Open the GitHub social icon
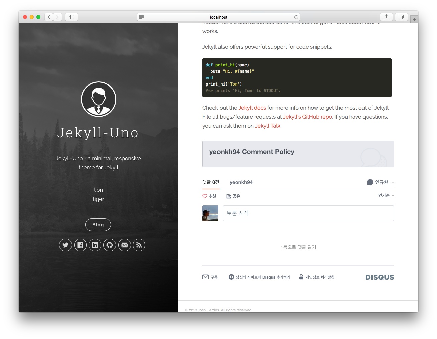The height and width of the screenshot is (339, 437). click(x=110, y=245)
